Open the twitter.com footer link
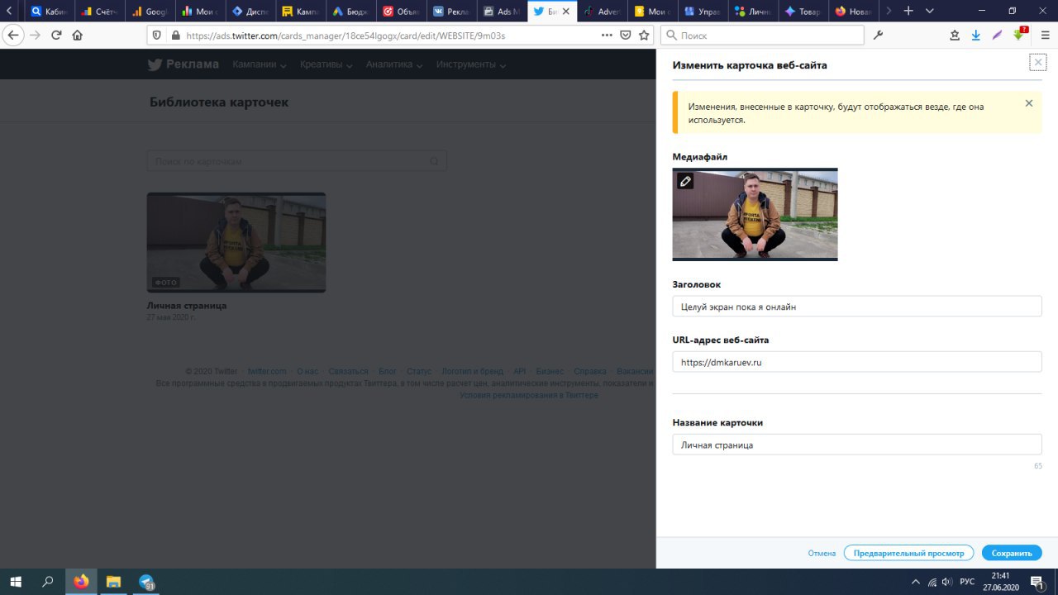 coord(267,372)
